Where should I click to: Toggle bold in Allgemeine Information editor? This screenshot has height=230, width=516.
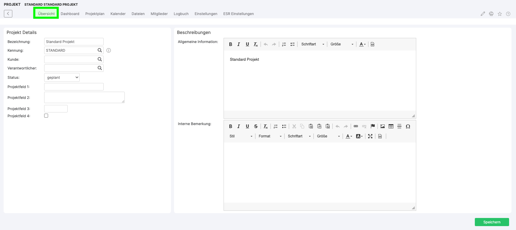[x=231, y=44]
